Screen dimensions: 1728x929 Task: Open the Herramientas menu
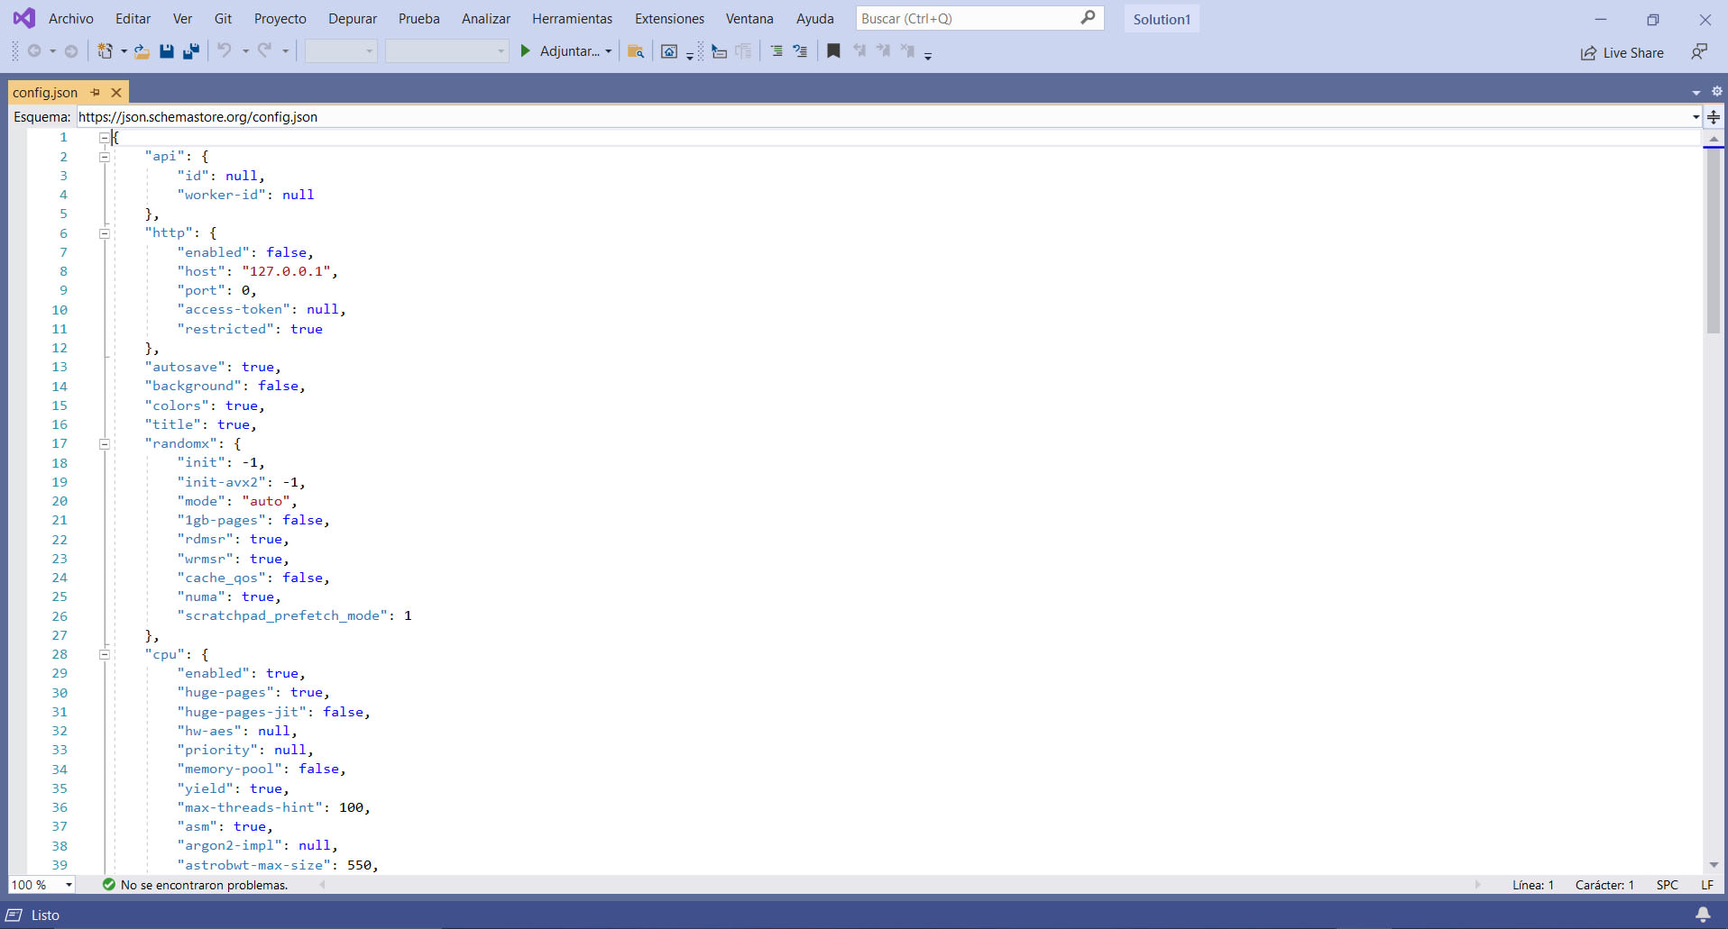coord(572,18)
